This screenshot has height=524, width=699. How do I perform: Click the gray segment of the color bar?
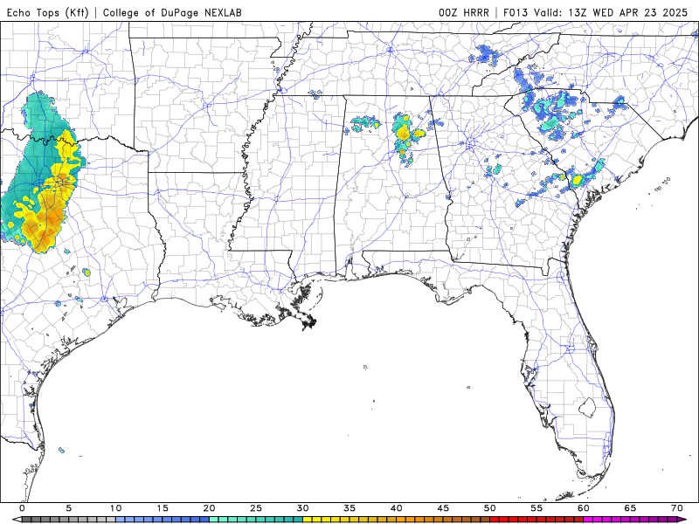click(69, 520)
